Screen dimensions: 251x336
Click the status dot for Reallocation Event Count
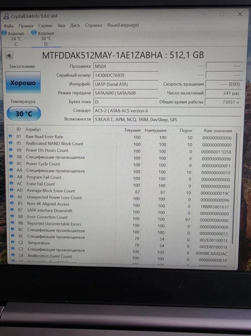[x=13, y=255]
